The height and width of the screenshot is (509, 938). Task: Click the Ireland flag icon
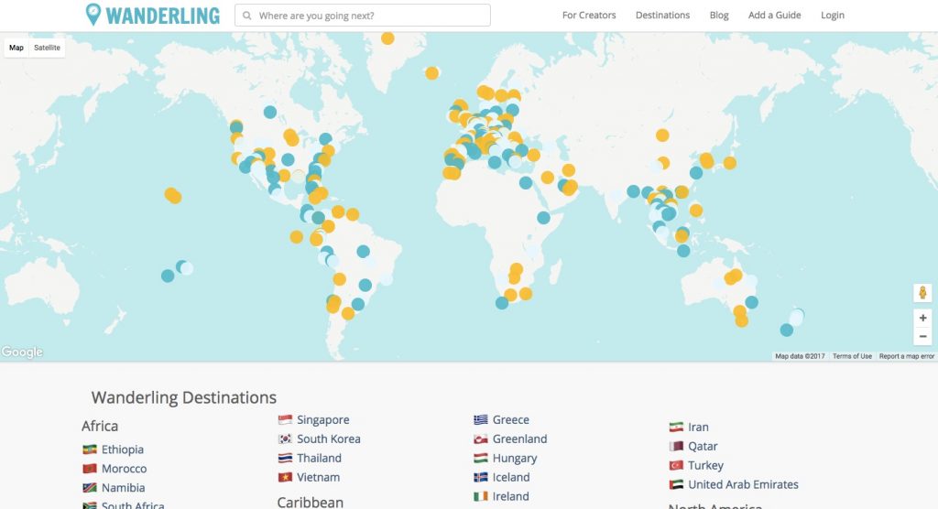pyautogui.click(x=481, y=496)
